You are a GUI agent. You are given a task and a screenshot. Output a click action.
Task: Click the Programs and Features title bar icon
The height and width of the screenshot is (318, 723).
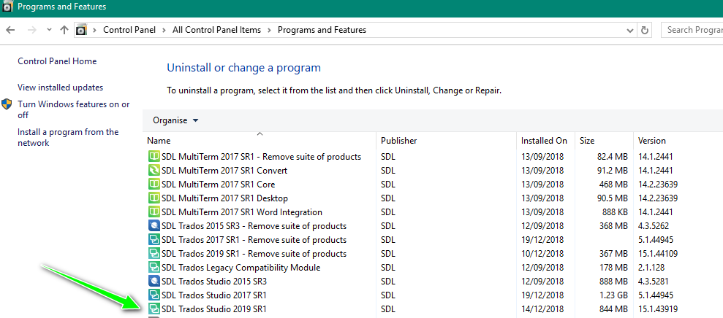pos(7,7)
